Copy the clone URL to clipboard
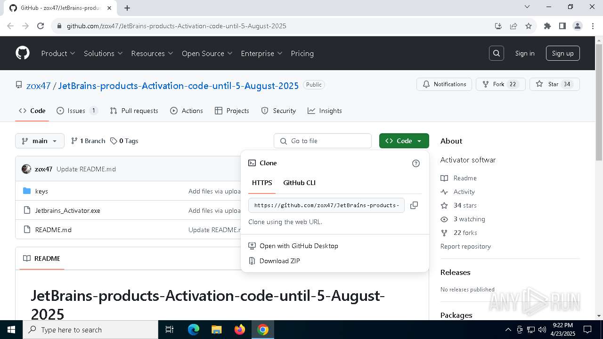This screenshot has width=603, height=339. 414,205
